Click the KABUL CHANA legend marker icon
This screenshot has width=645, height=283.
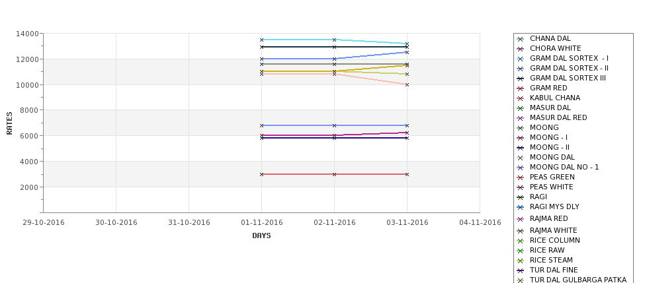point(521,98)
